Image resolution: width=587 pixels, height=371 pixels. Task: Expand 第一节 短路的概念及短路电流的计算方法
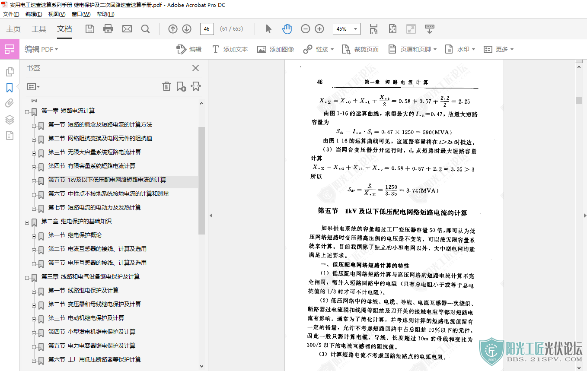(34, 125)
